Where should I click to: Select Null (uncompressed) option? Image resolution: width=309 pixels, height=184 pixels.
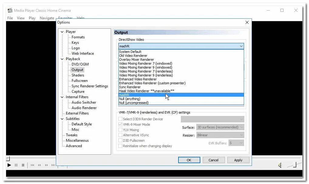(x=181, y=103)
